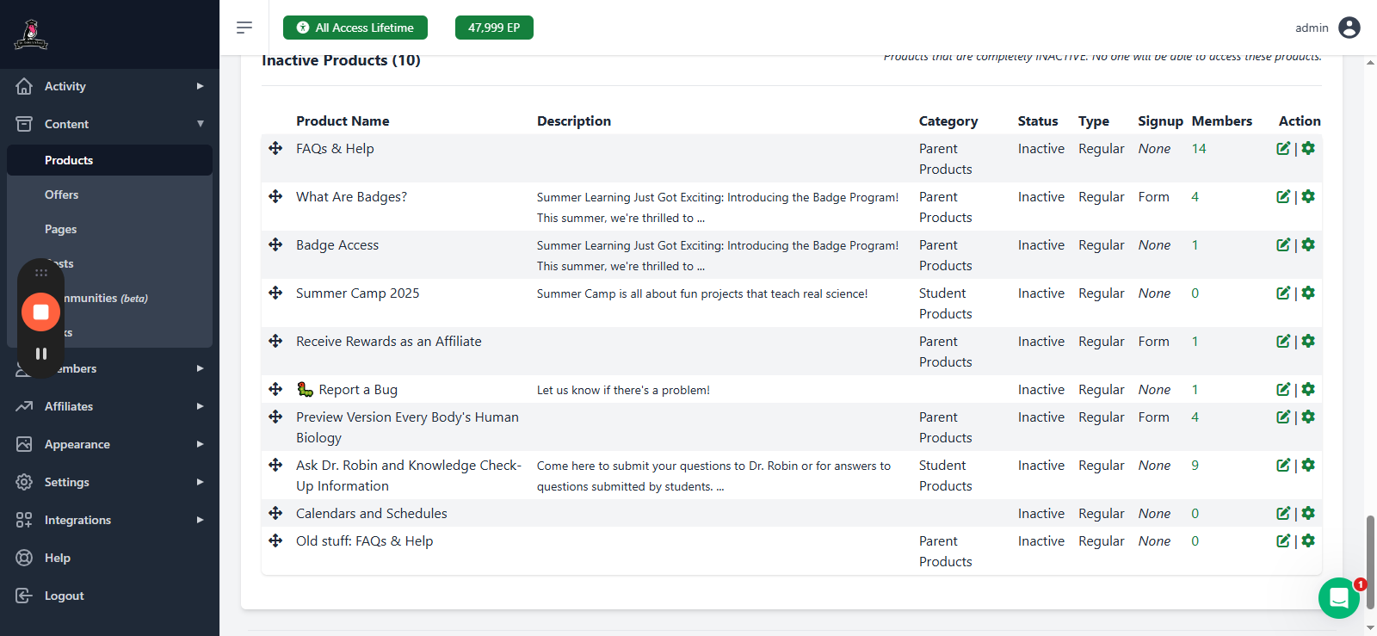Edit the Report a Bug product
Image resolution: width=1377 pixels, height=636 pixels.
[1282, 390]
